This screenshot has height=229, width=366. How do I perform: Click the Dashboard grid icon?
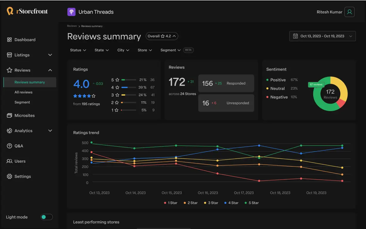tap(9, 40)
